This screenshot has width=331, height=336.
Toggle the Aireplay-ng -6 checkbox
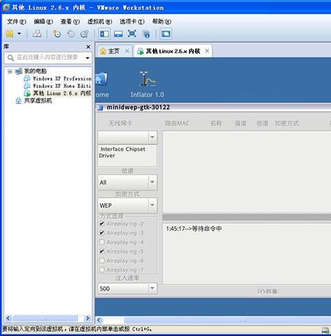click(102, 261)
